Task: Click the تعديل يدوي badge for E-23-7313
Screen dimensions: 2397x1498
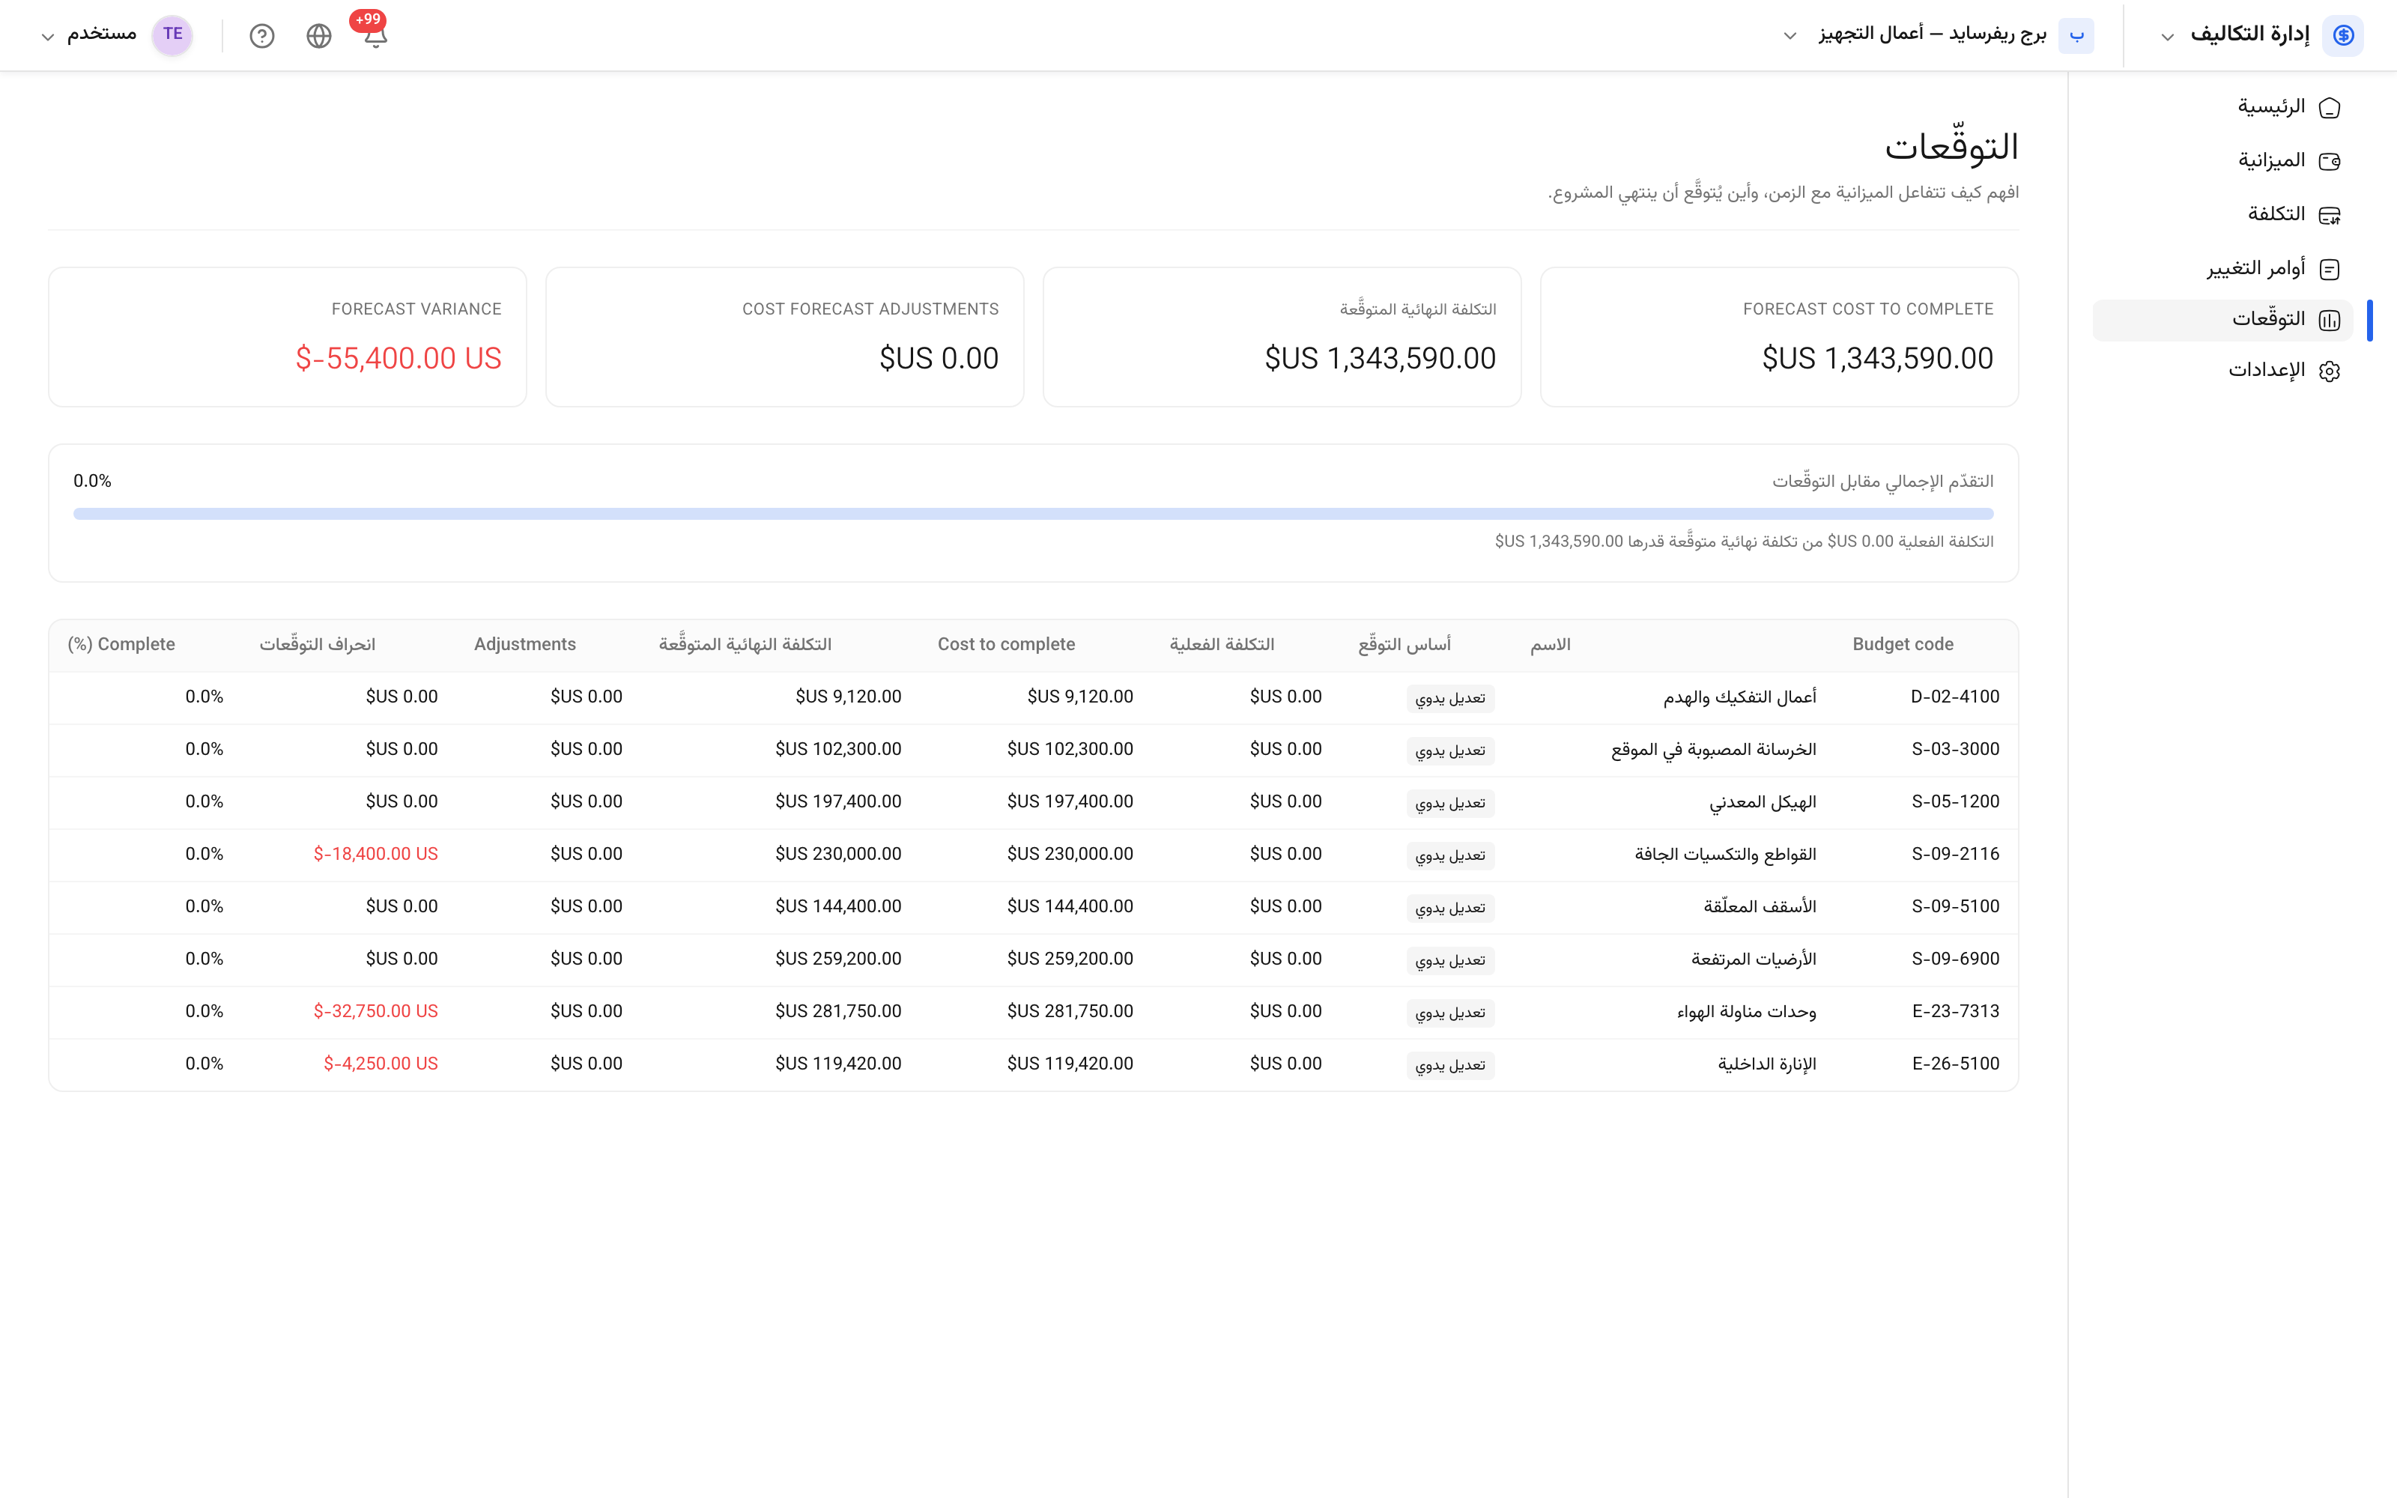Action: (1450, 1012)
